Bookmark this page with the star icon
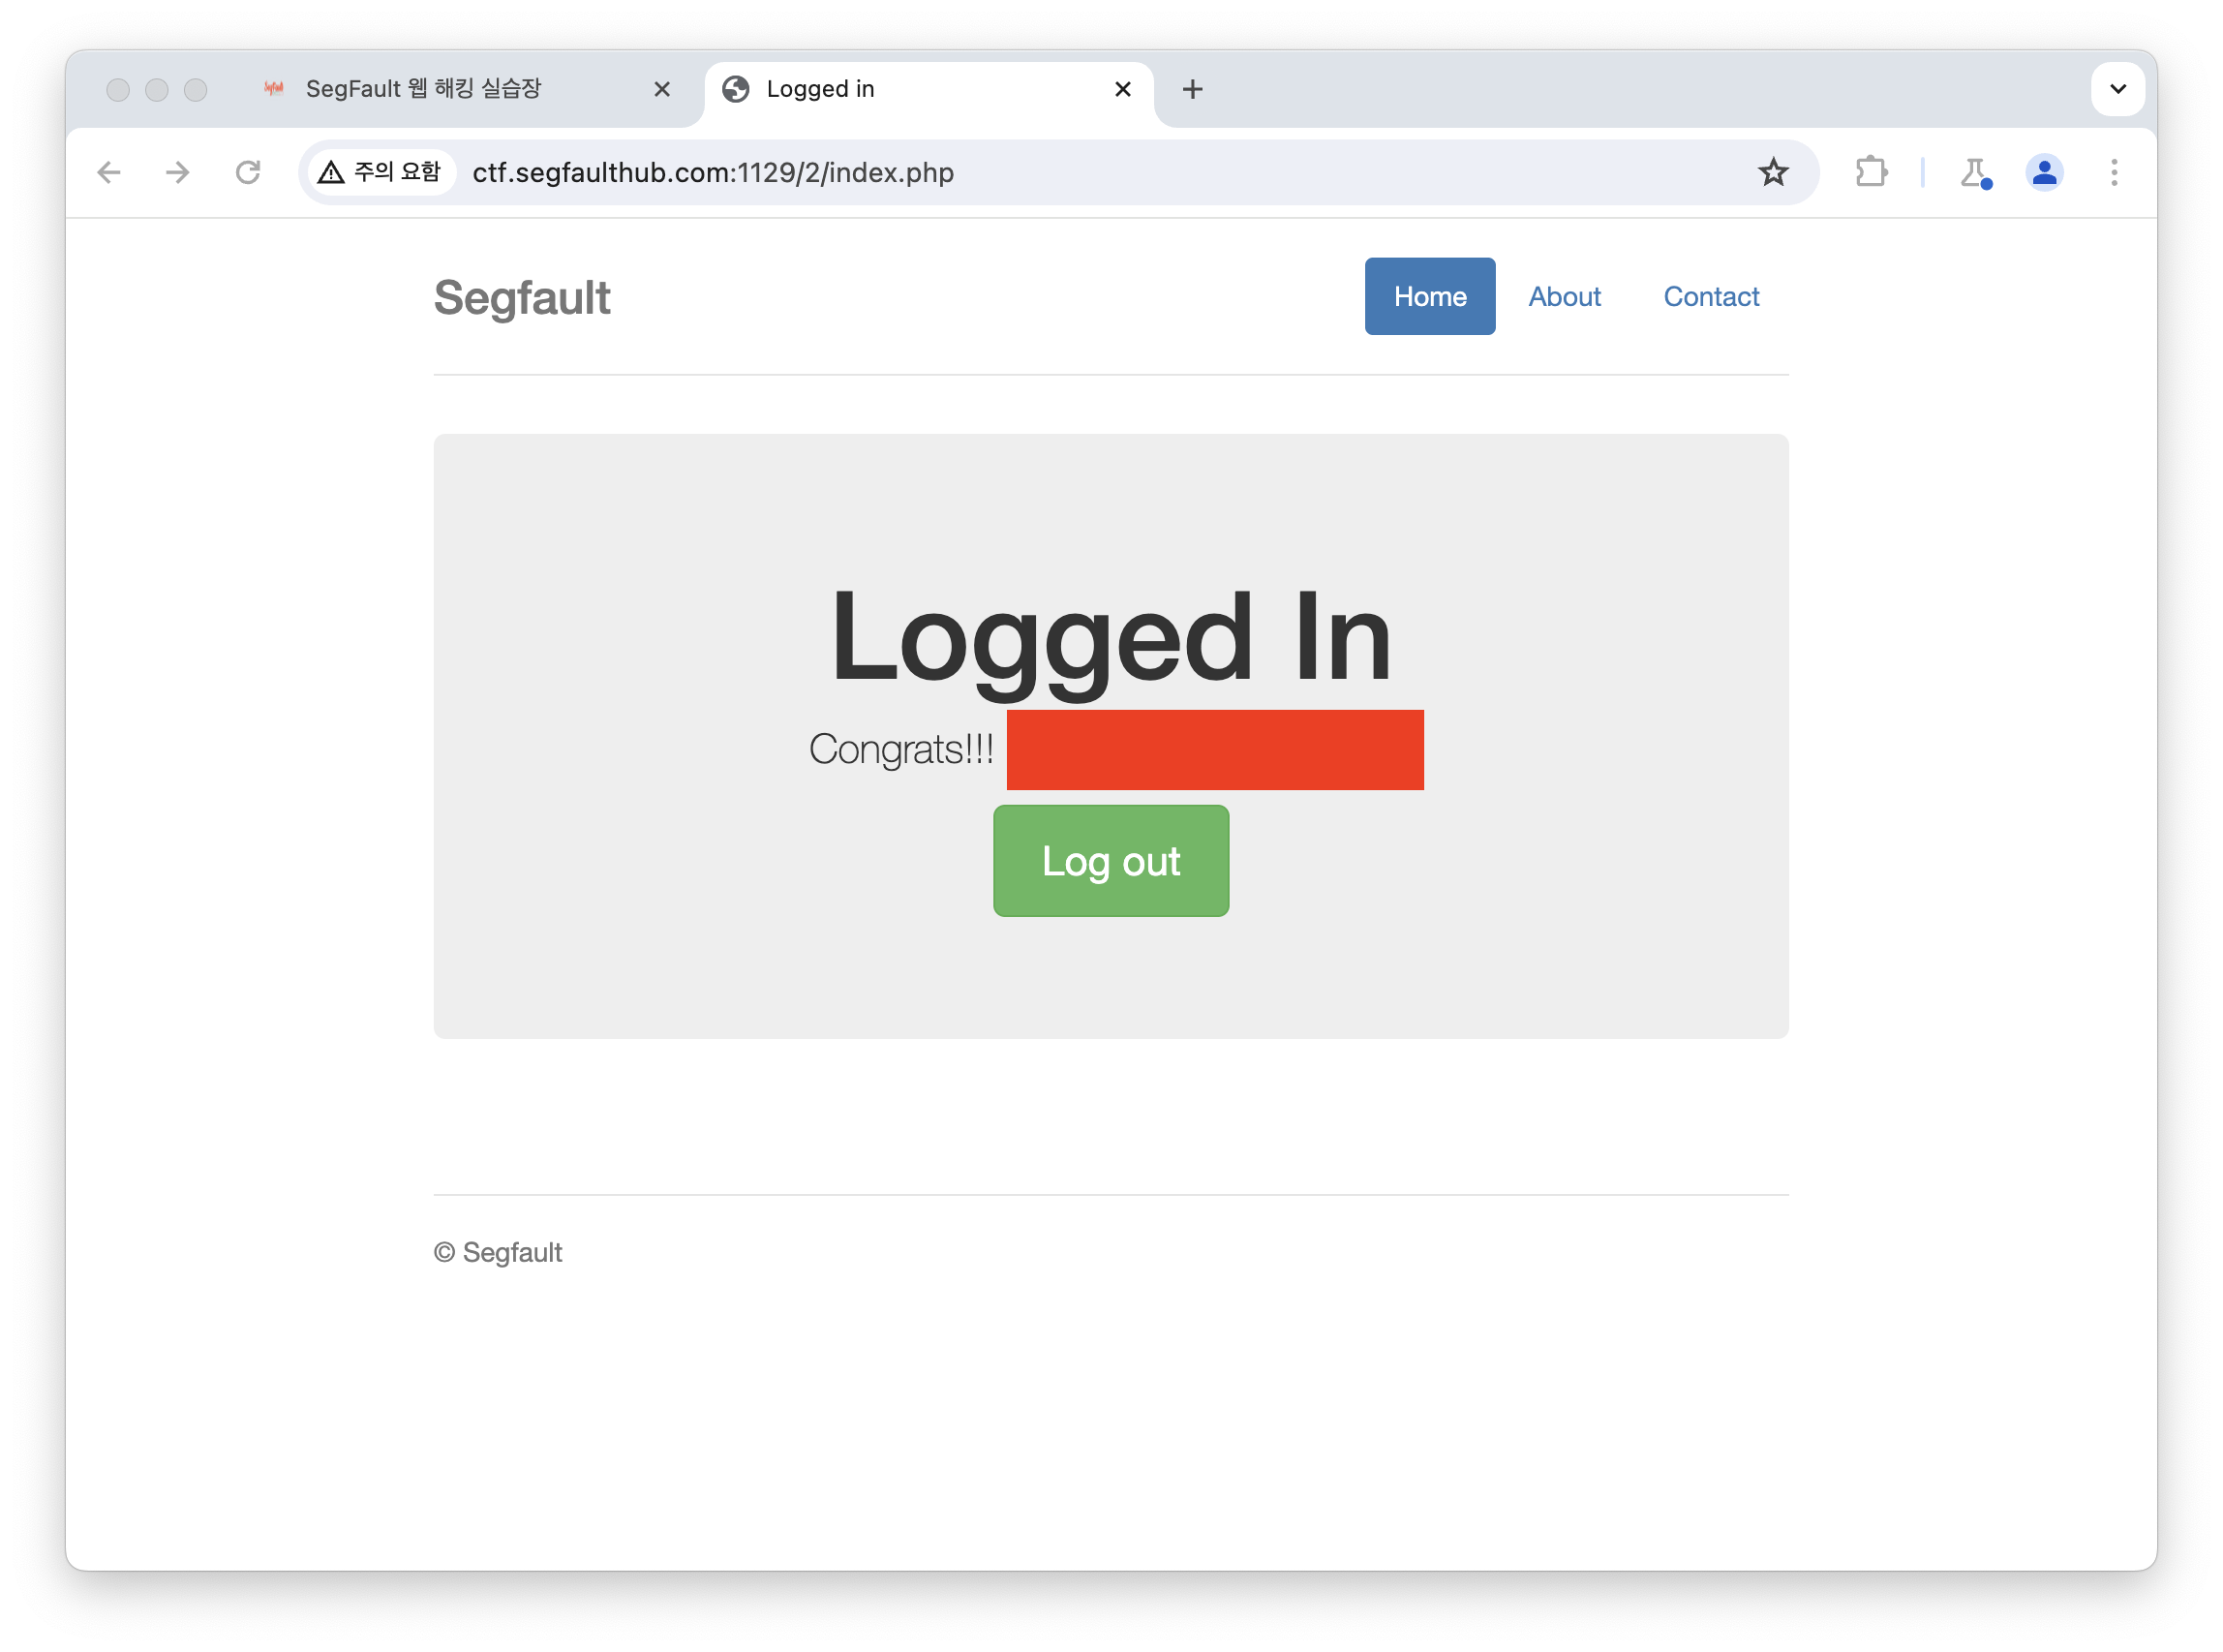The height and width of the screenshot is (1652, 2223). tap(1773, 172)
